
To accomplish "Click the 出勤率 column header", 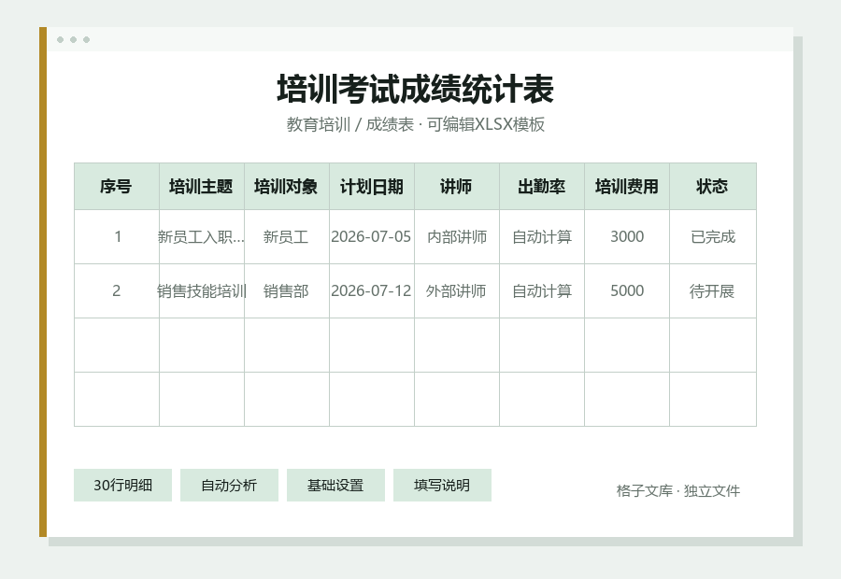I will pos(542,187).
